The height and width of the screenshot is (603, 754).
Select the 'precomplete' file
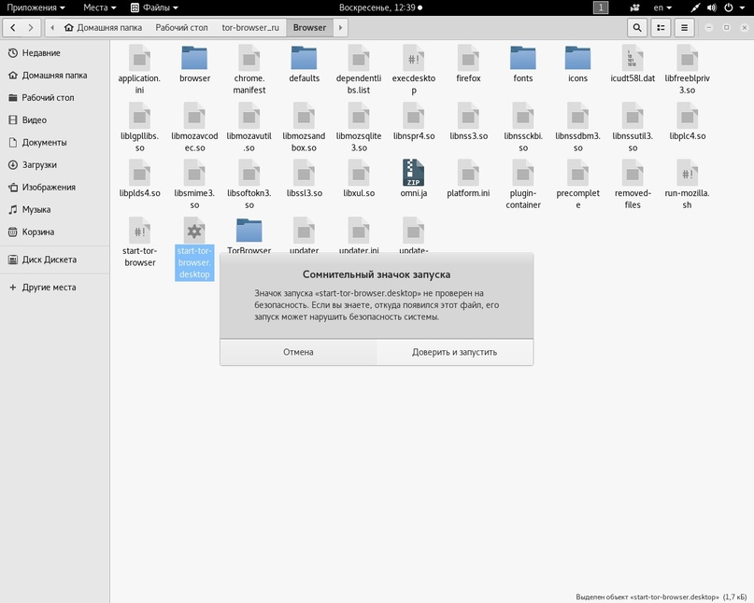click(x=578, y=185)
